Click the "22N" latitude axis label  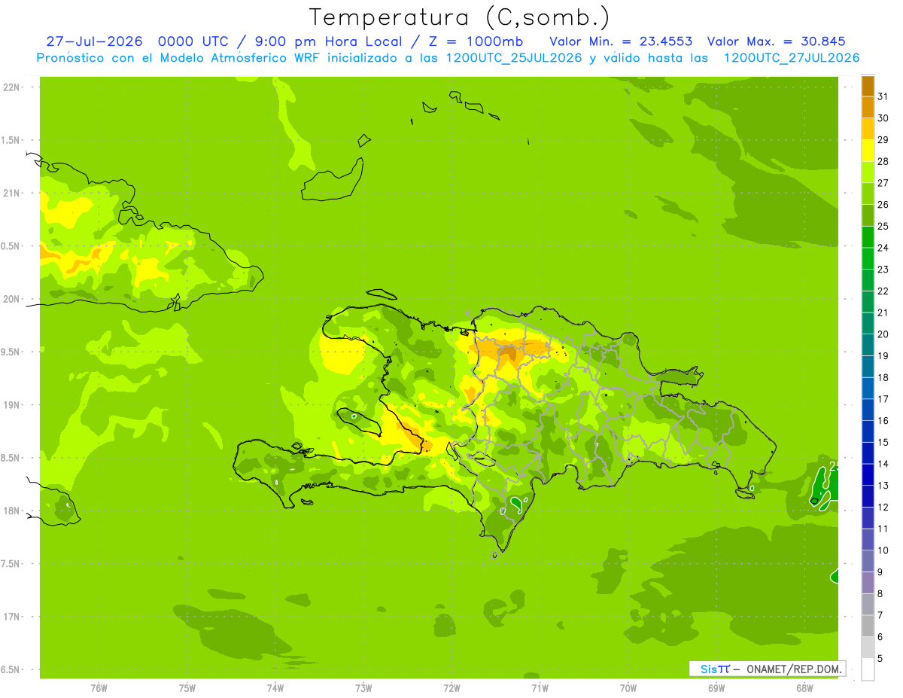pos(13,87)
